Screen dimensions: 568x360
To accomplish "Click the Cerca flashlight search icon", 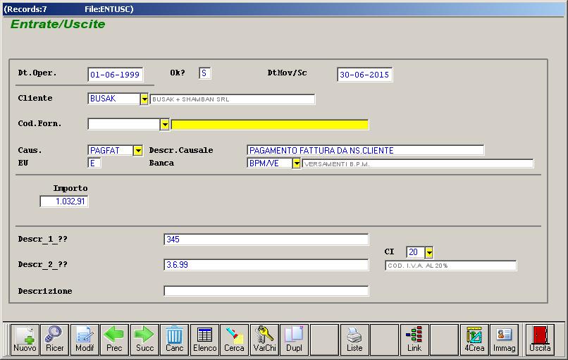I will click(235, 340).
